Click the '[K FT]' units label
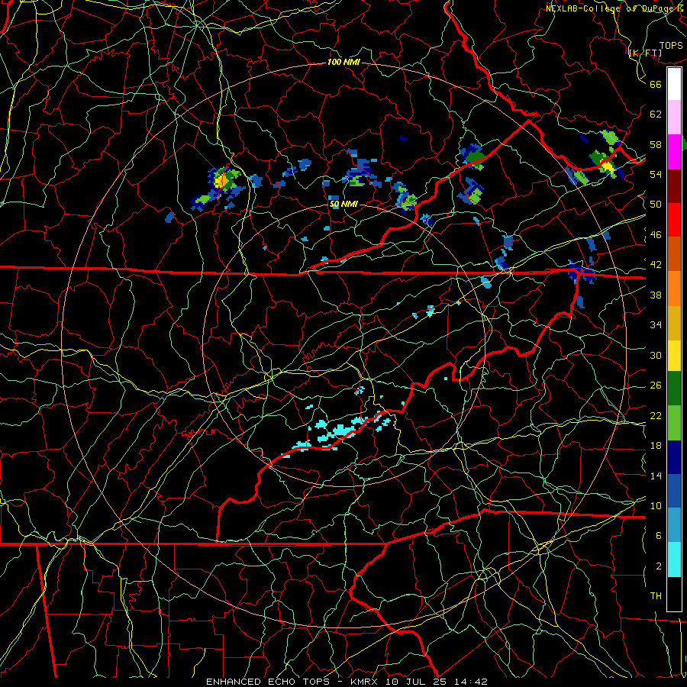The width and height of the screenshot is (687, 687). point(645,53)
